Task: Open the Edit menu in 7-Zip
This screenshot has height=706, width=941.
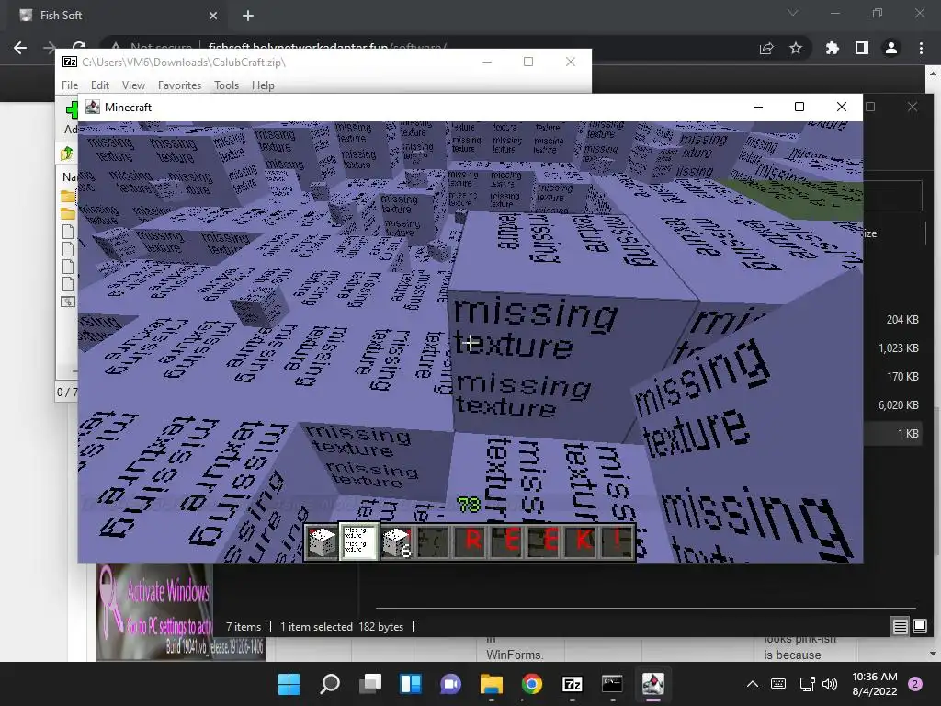Action: pyautogui.click(x=99, y=85)
